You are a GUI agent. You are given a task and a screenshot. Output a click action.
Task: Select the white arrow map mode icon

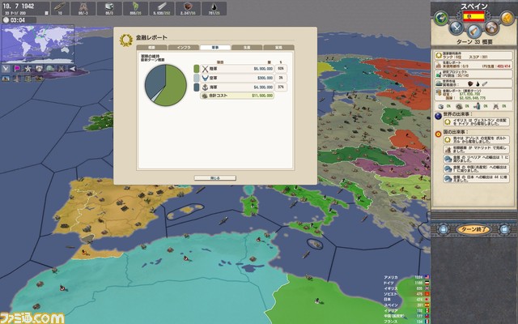72,68
